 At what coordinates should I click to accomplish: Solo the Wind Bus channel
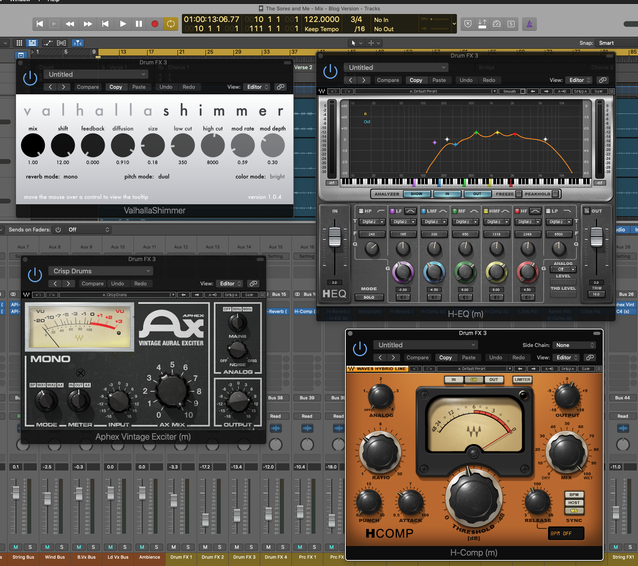pos(62,547)
